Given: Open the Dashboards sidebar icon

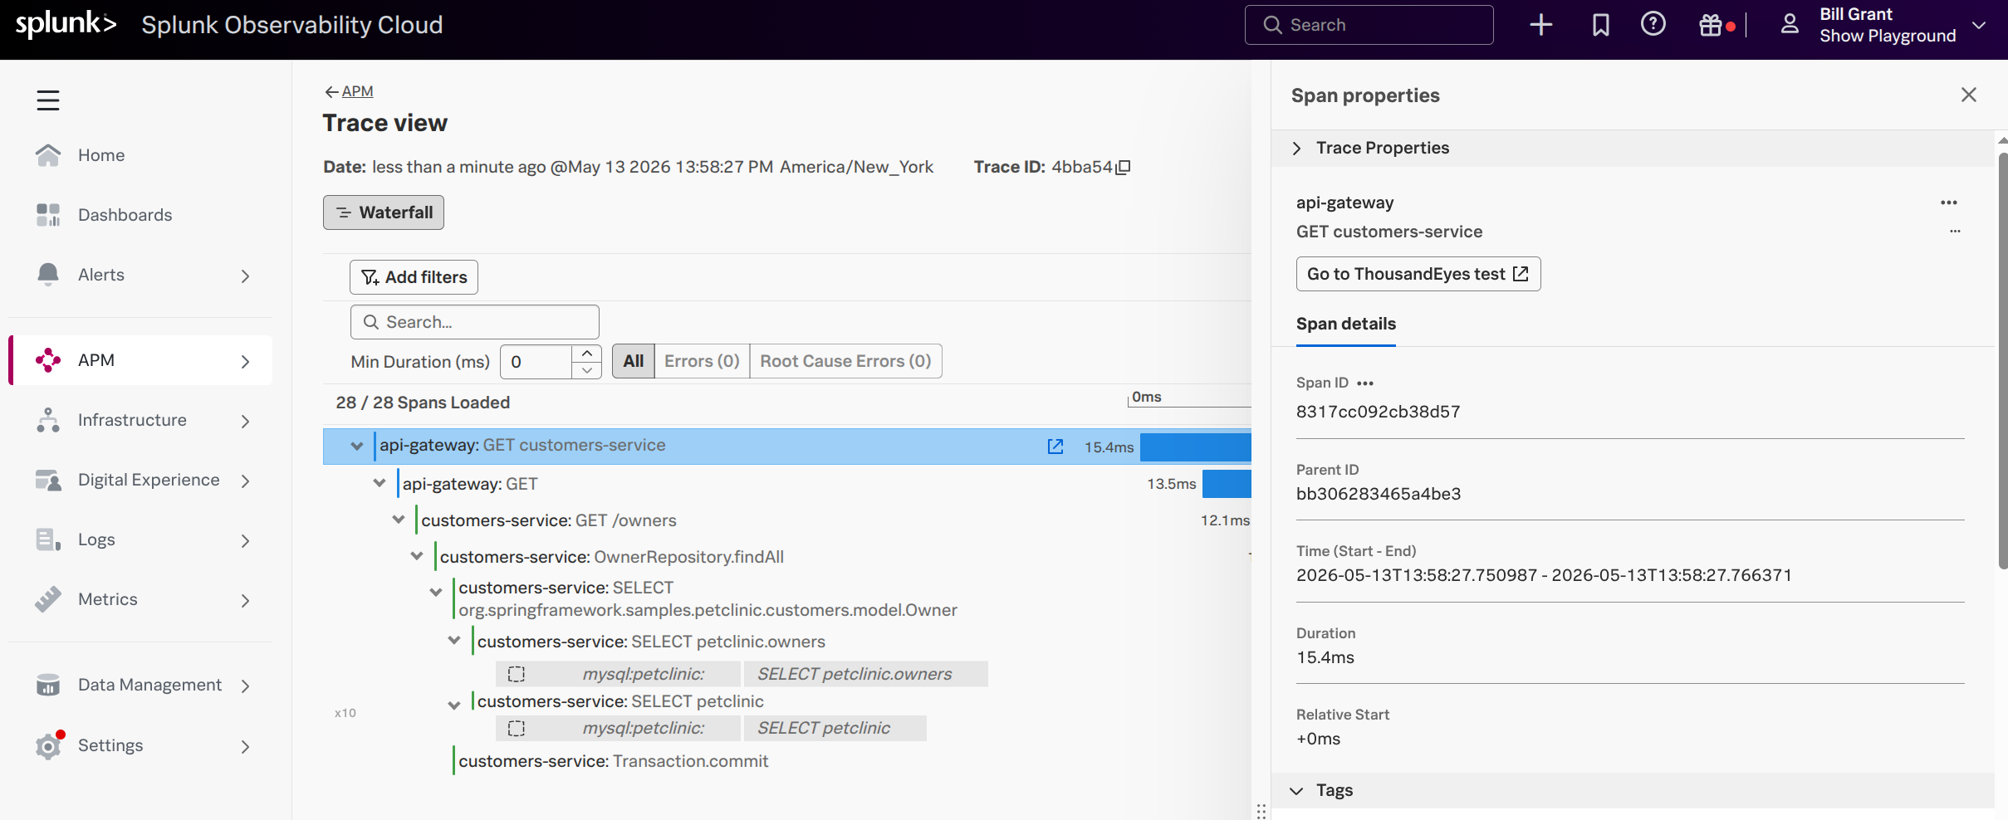Looking at the screenshot, I should tap(48, 215).
